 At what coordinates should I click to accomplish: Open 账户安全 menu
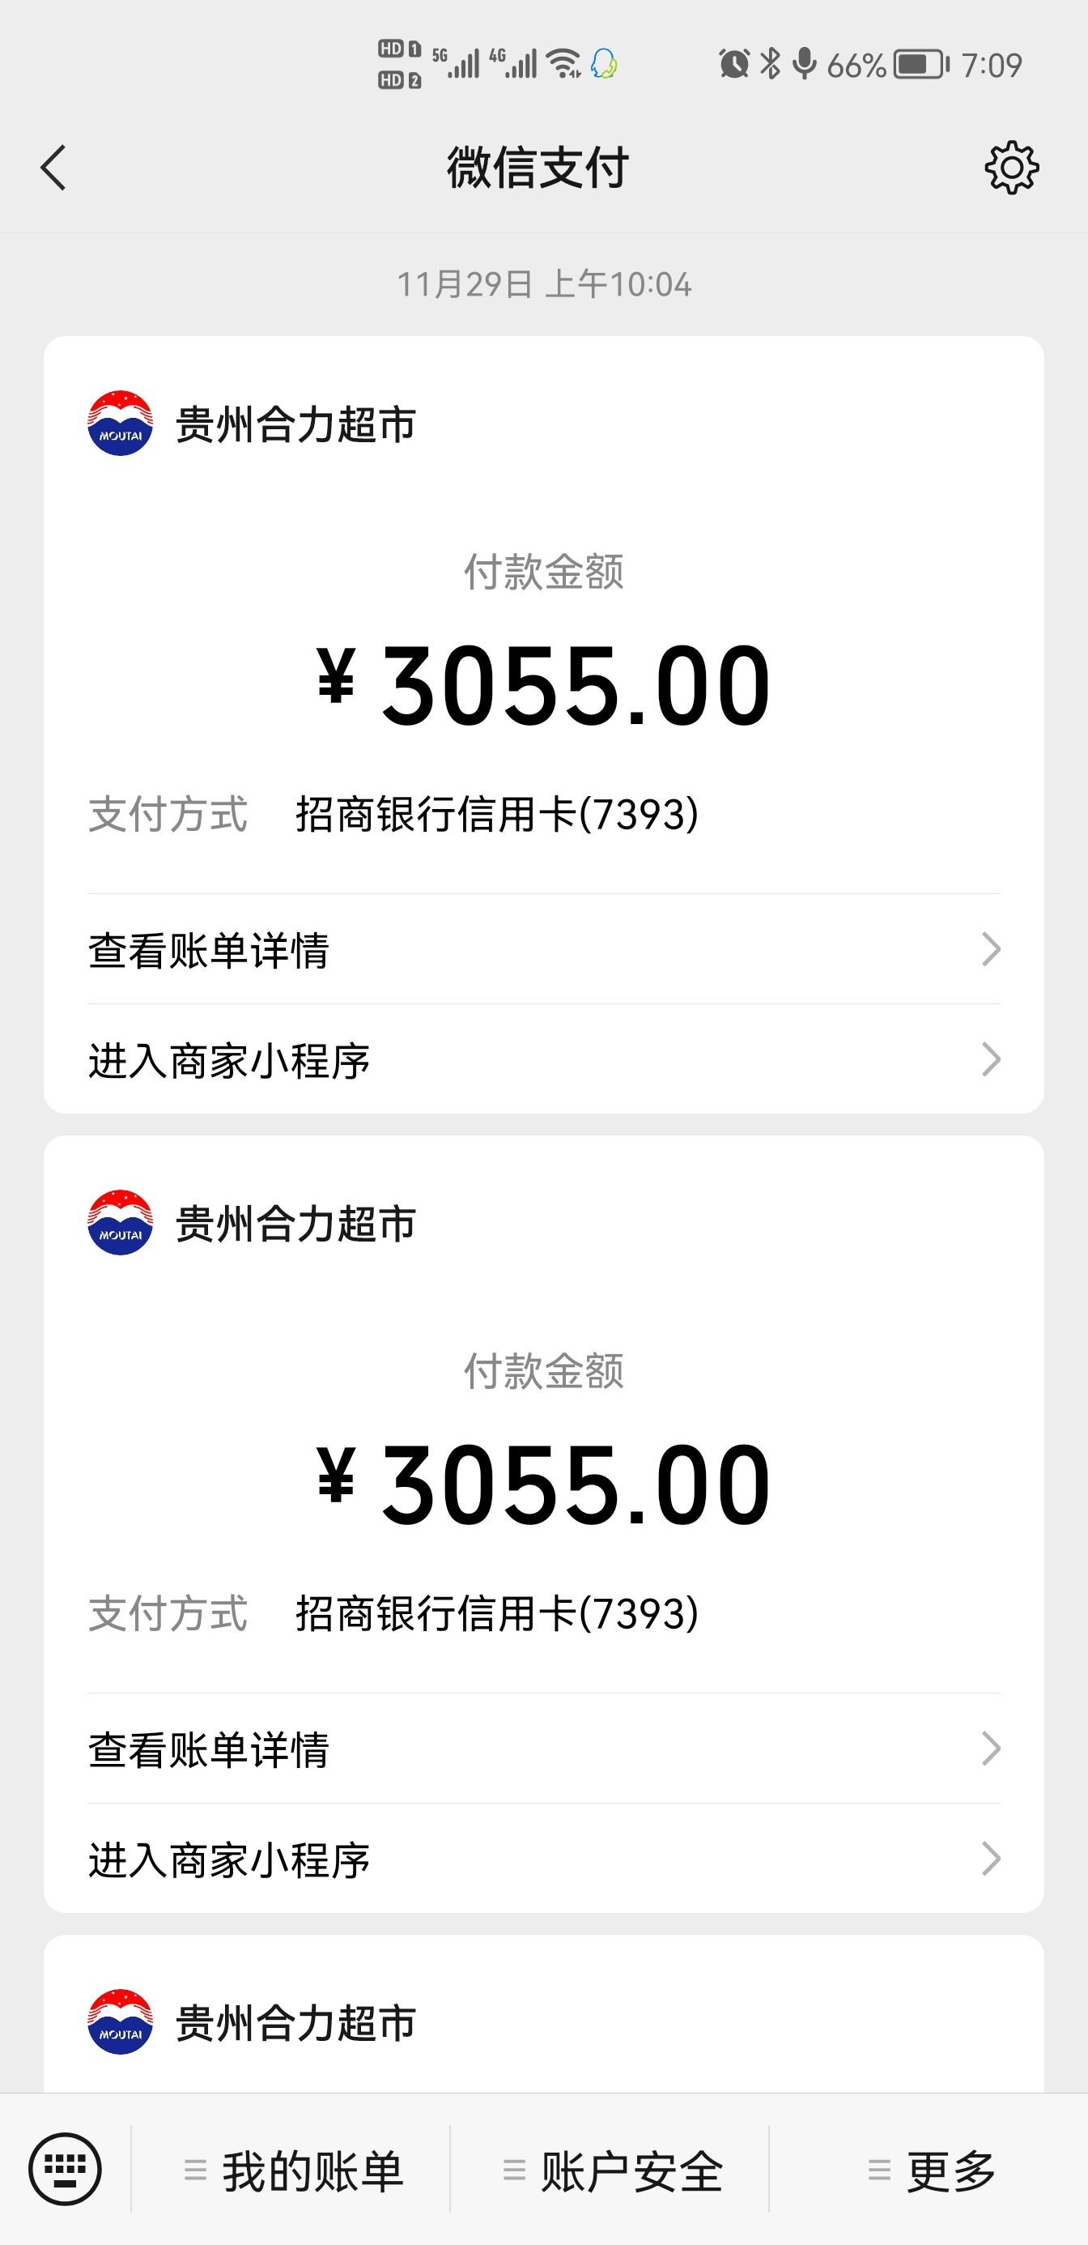[x=612, y=2170]
